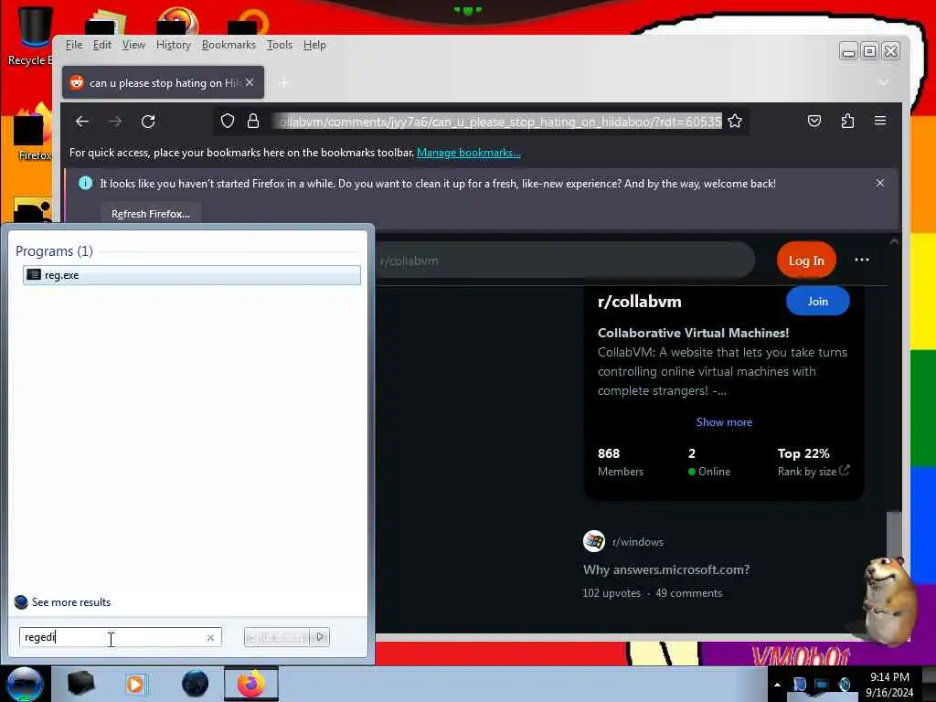The height and width of the screenshot is (702, 936).
Task: Show hidden system tray icons
Action: (777, 685)
